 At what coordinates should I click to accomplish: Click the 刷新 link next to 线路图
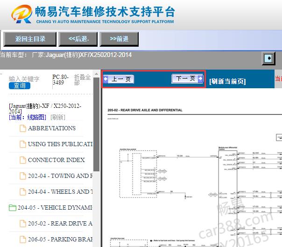point(58,117)
